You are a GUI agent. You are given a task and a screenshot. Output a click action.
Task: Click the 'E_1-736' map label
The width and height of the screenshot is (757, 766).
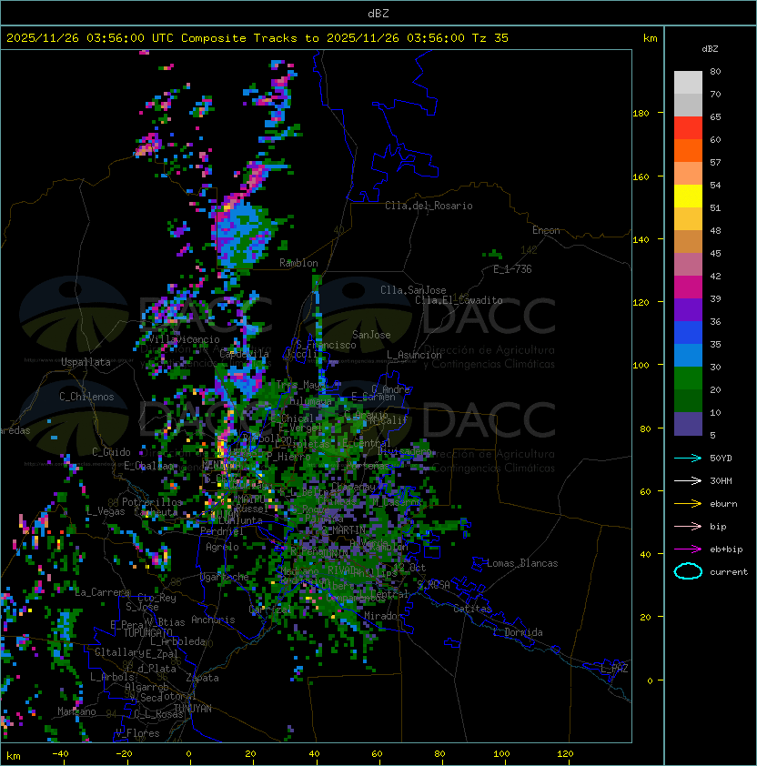pos(512,269)
